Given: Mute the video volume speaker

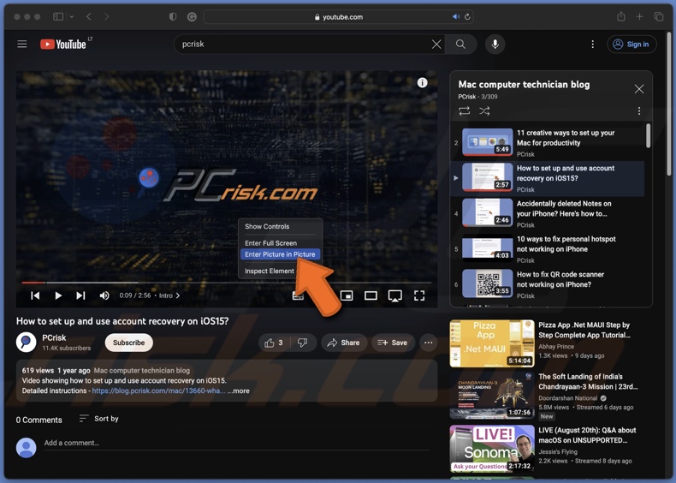Looking at the screenshot, I should 104,295.
